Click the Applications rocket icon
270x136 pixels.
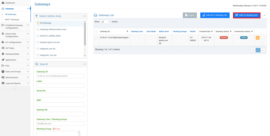tap(3, 60)
